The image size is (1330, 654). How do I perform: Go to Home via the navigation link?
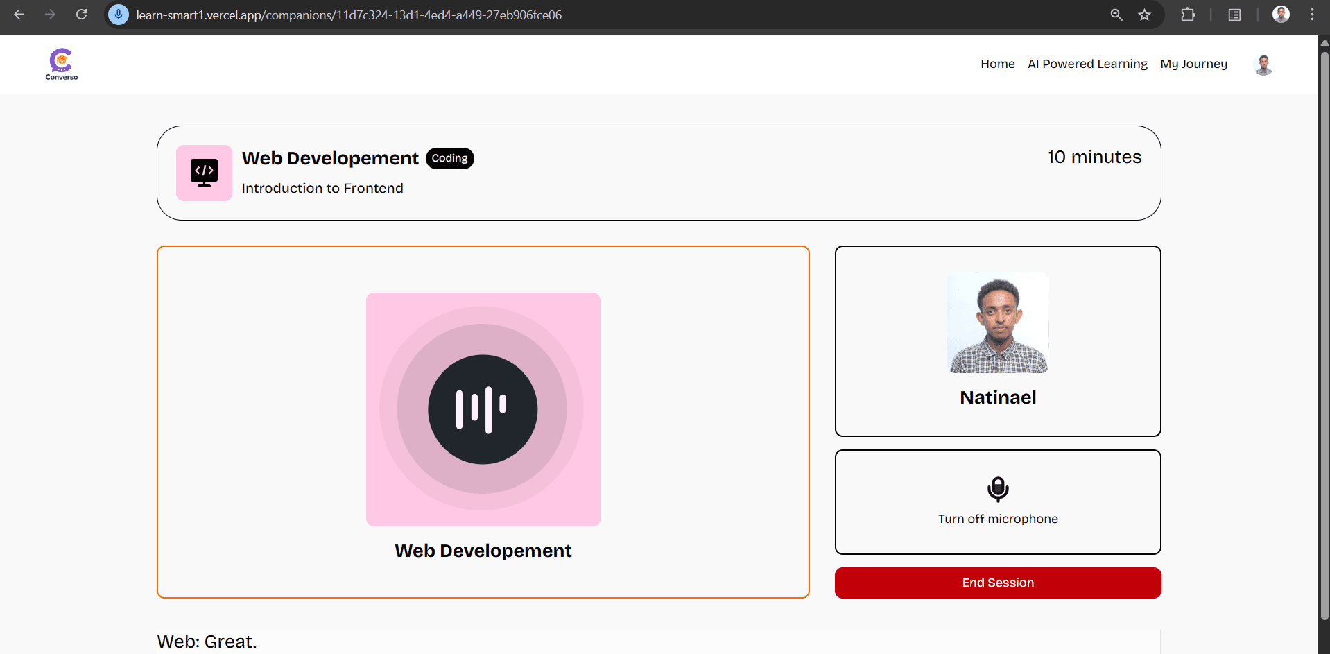pyautogui.click(x=997, y=64)
